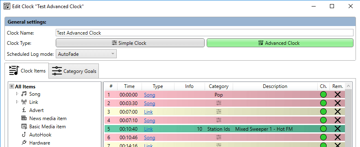
Task: Switch clock type to Simple Clock
Action: 130,43
